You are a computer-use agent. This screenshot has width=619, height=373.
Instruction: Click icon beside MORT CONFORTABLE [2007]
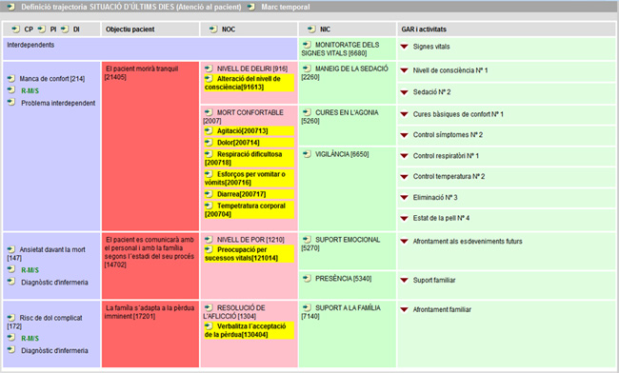click(209, 112)
